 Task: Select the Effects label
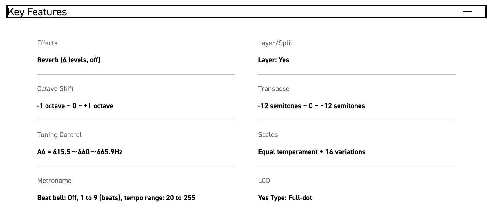[47, 43]
